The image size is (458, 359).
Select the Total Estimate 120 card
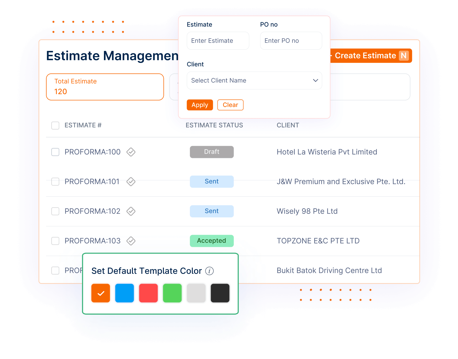105,87
